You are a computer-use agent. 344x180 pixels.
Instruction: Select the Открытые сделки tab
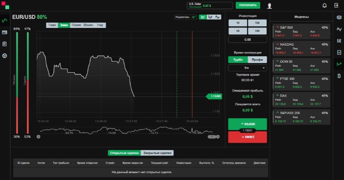[124, 153]
